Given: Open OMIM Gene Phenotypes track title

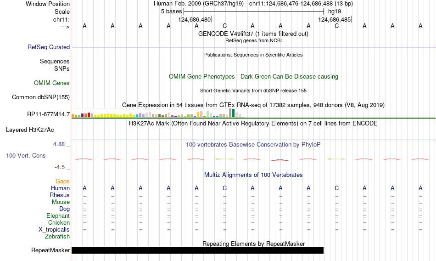Looking at the screenshot, I should pyautogui.click(x=253, y=76).
